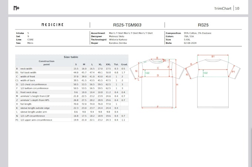Click front neck drop L value 10.4
Image resolution: width=252 pixels, height=167 pixels.
pyautogui.click(x=92, y=92)
